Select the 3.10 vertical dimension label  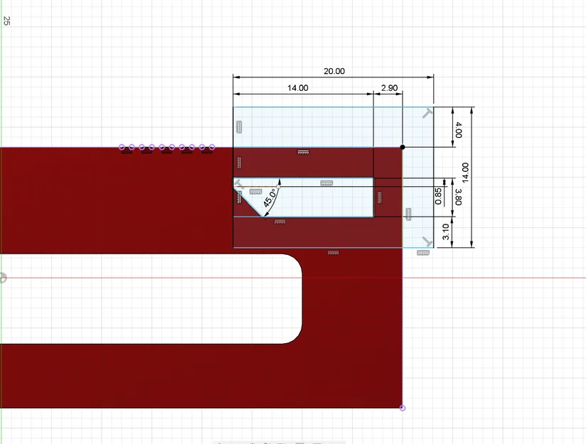pos(445,232)
